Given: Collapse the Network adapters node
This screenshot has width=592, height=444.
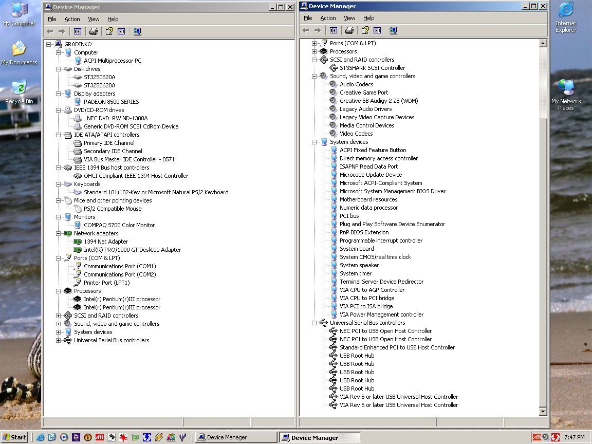Looking at the screenshot, I should [58, 233].
